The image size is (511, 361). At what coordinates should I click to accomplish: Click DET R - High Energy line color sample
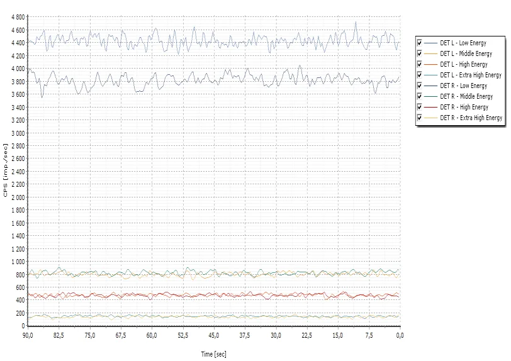click(430, 107)
